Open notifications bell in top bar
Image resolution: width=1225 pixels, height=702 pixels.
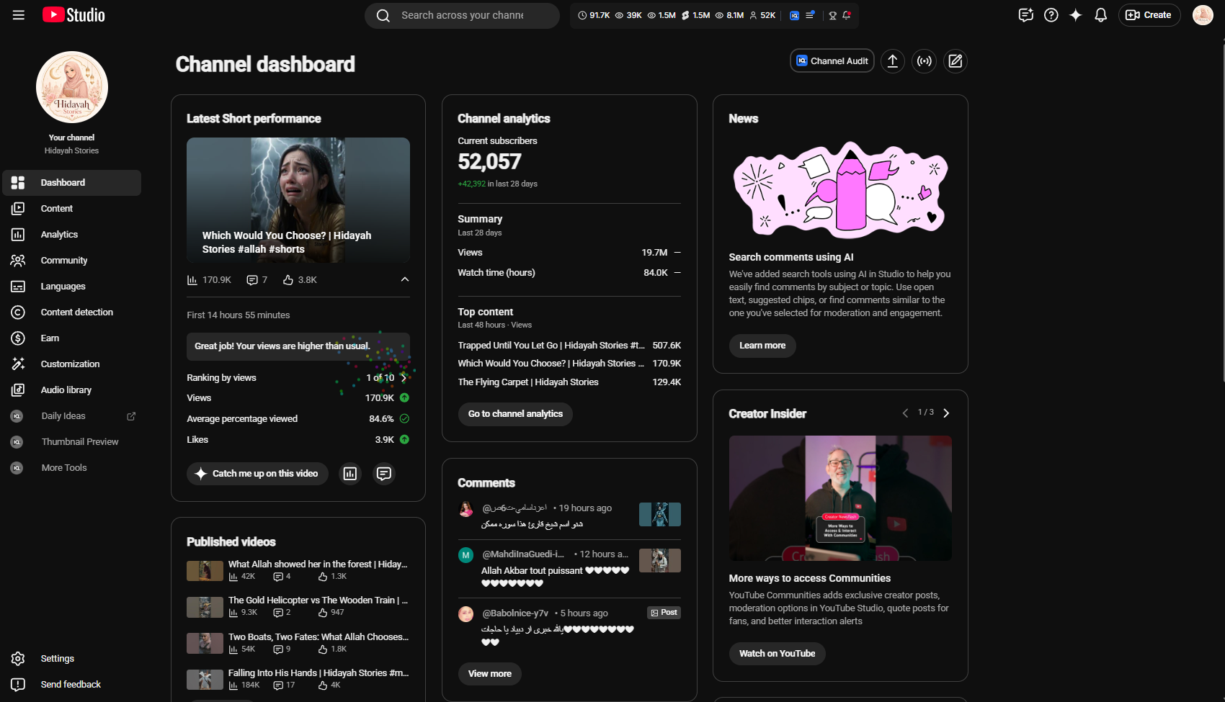1100,15
